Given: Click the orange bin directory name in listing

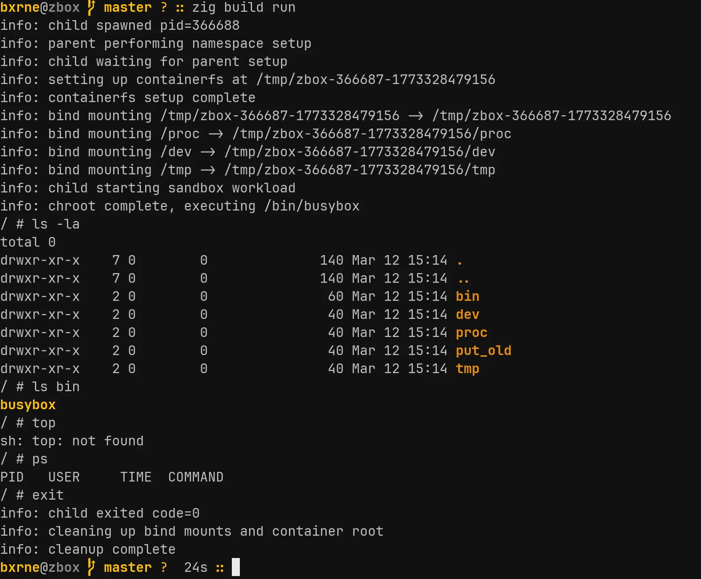Looking at the screenshot, I should pyautogui.click(x=467, y=297).
